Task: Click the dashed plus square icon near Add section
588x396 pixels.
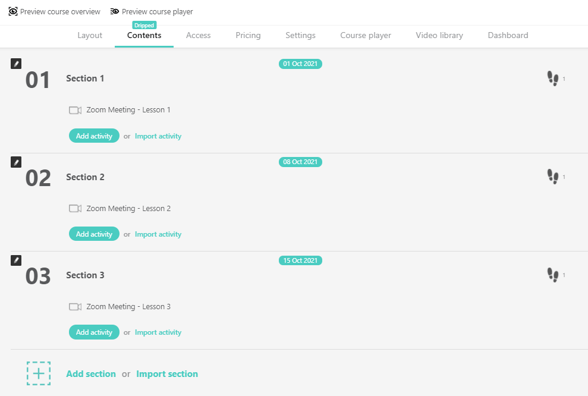Action: pyautogui.click(x=38, y=373)
